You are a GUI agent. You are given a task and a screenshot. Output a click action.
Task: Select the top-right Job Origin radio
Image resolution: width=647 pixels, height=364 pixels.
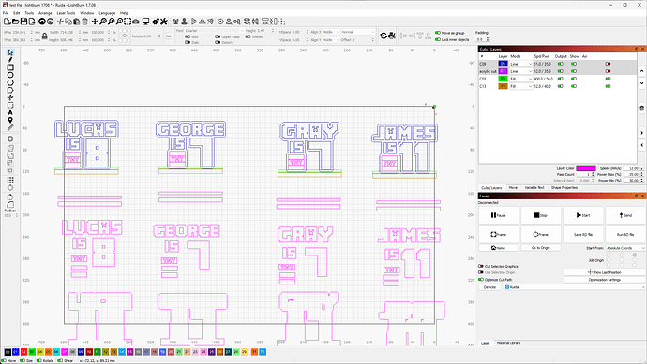(635, 255)
